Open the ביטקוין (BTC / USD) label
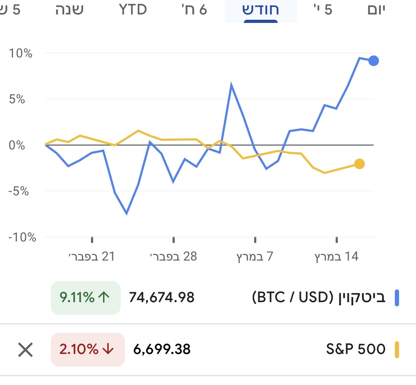 (x=319, y=298)
